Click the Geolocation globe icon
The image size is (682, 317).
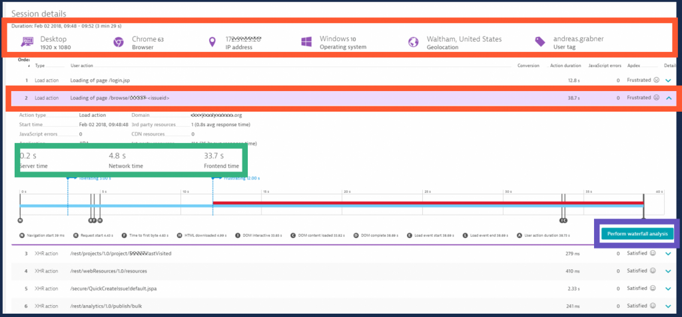[414, 43]
